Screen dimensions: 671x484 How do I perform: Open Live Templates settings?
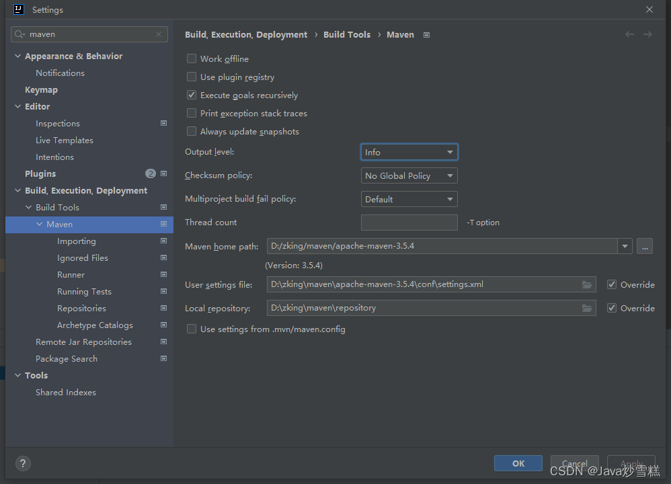click(x=64, y=140)
